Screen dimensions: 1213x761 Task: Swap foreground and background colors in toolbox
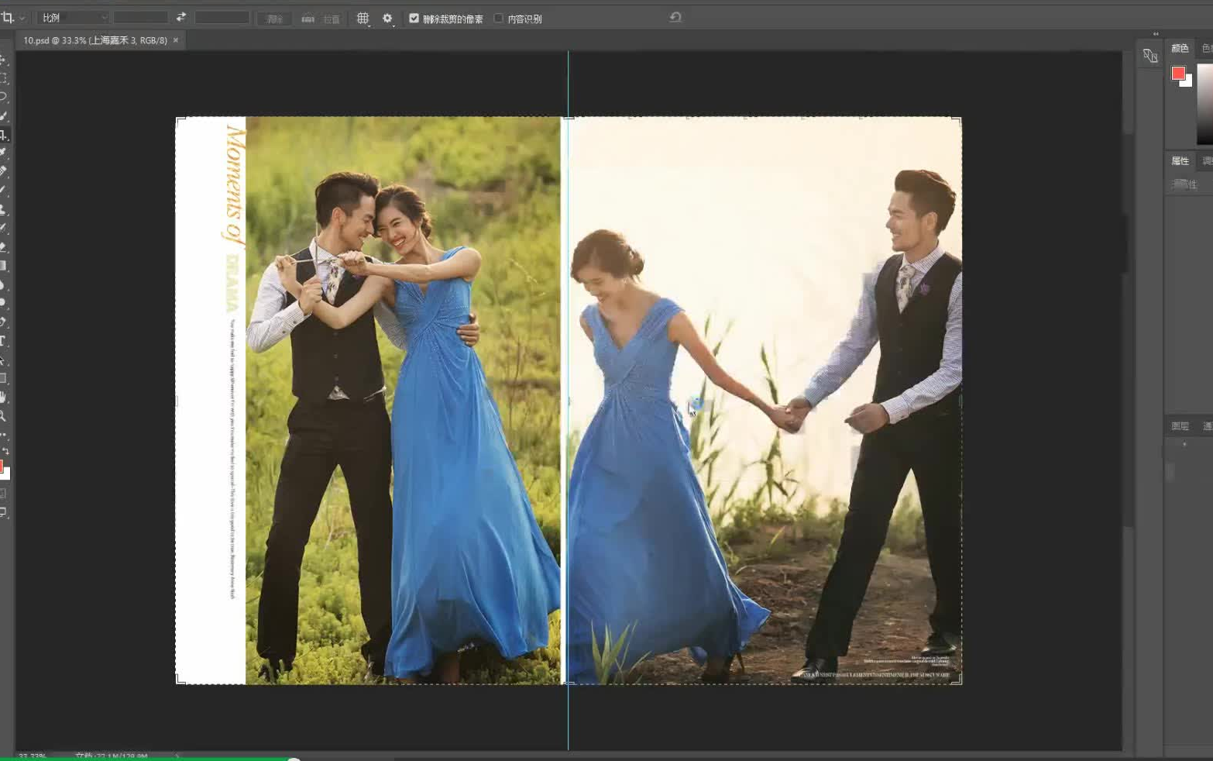[x=5, y=451]
